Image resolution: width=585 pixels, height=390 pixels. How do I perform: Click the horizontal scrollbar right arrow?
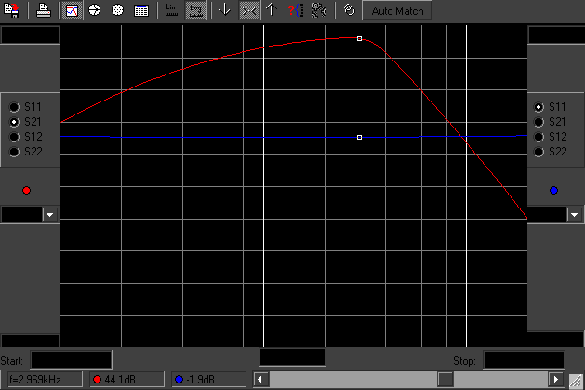555,380
